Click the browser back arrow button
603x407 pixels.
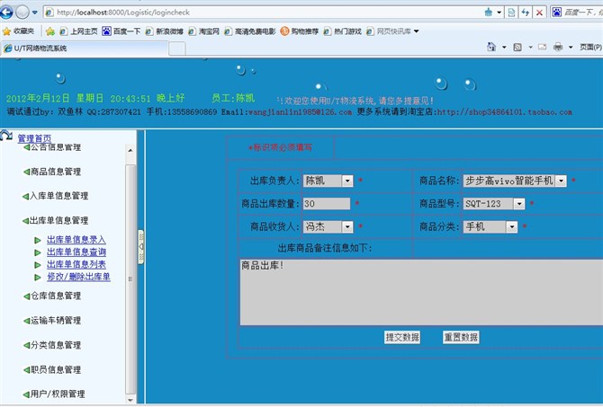(x=6, y=13)
